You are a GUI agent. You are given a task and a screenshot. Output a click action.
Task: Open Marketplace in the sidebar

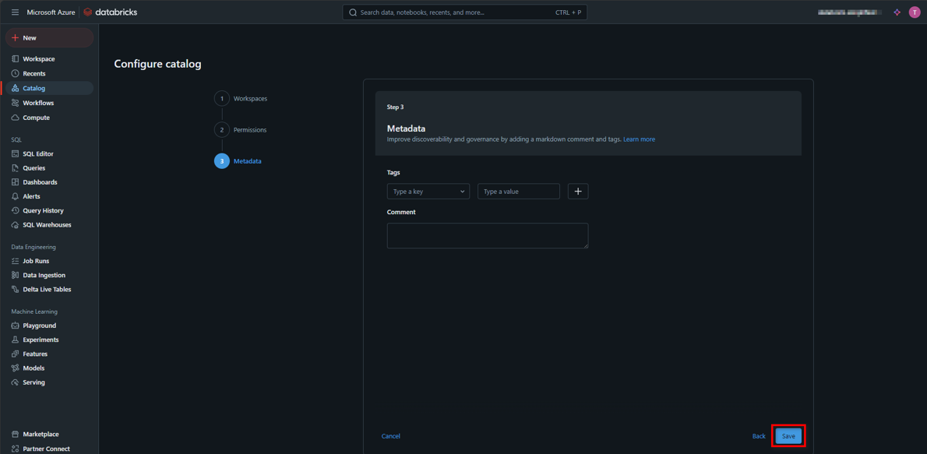pyautogui.click(x=41, y=435)
